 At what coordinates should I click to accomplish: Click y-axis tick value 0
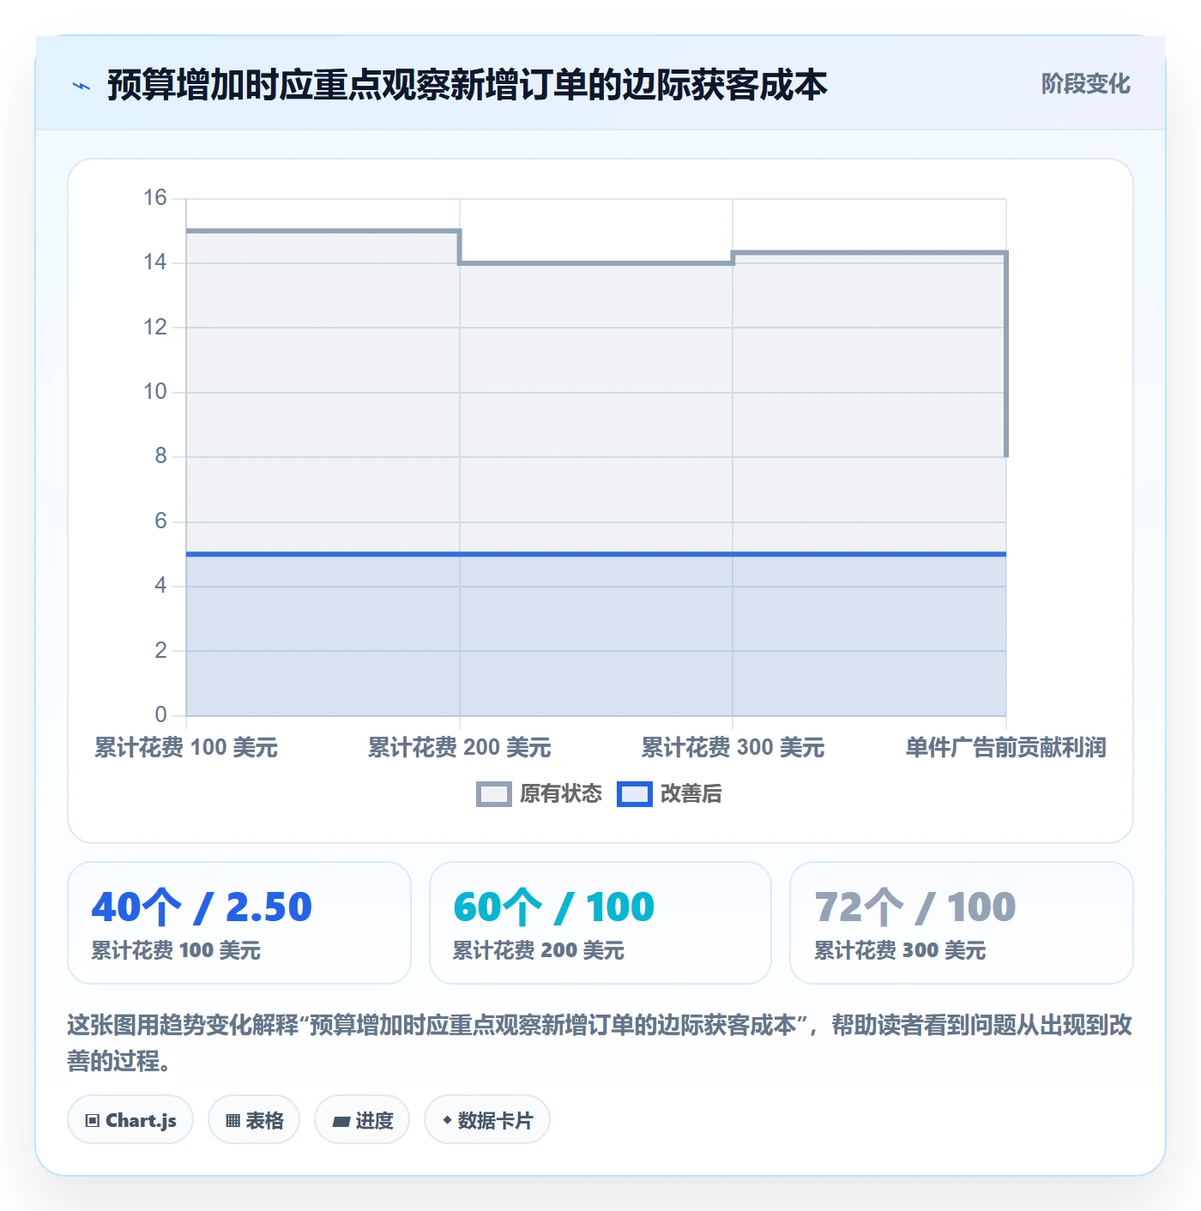coord(161,714)
